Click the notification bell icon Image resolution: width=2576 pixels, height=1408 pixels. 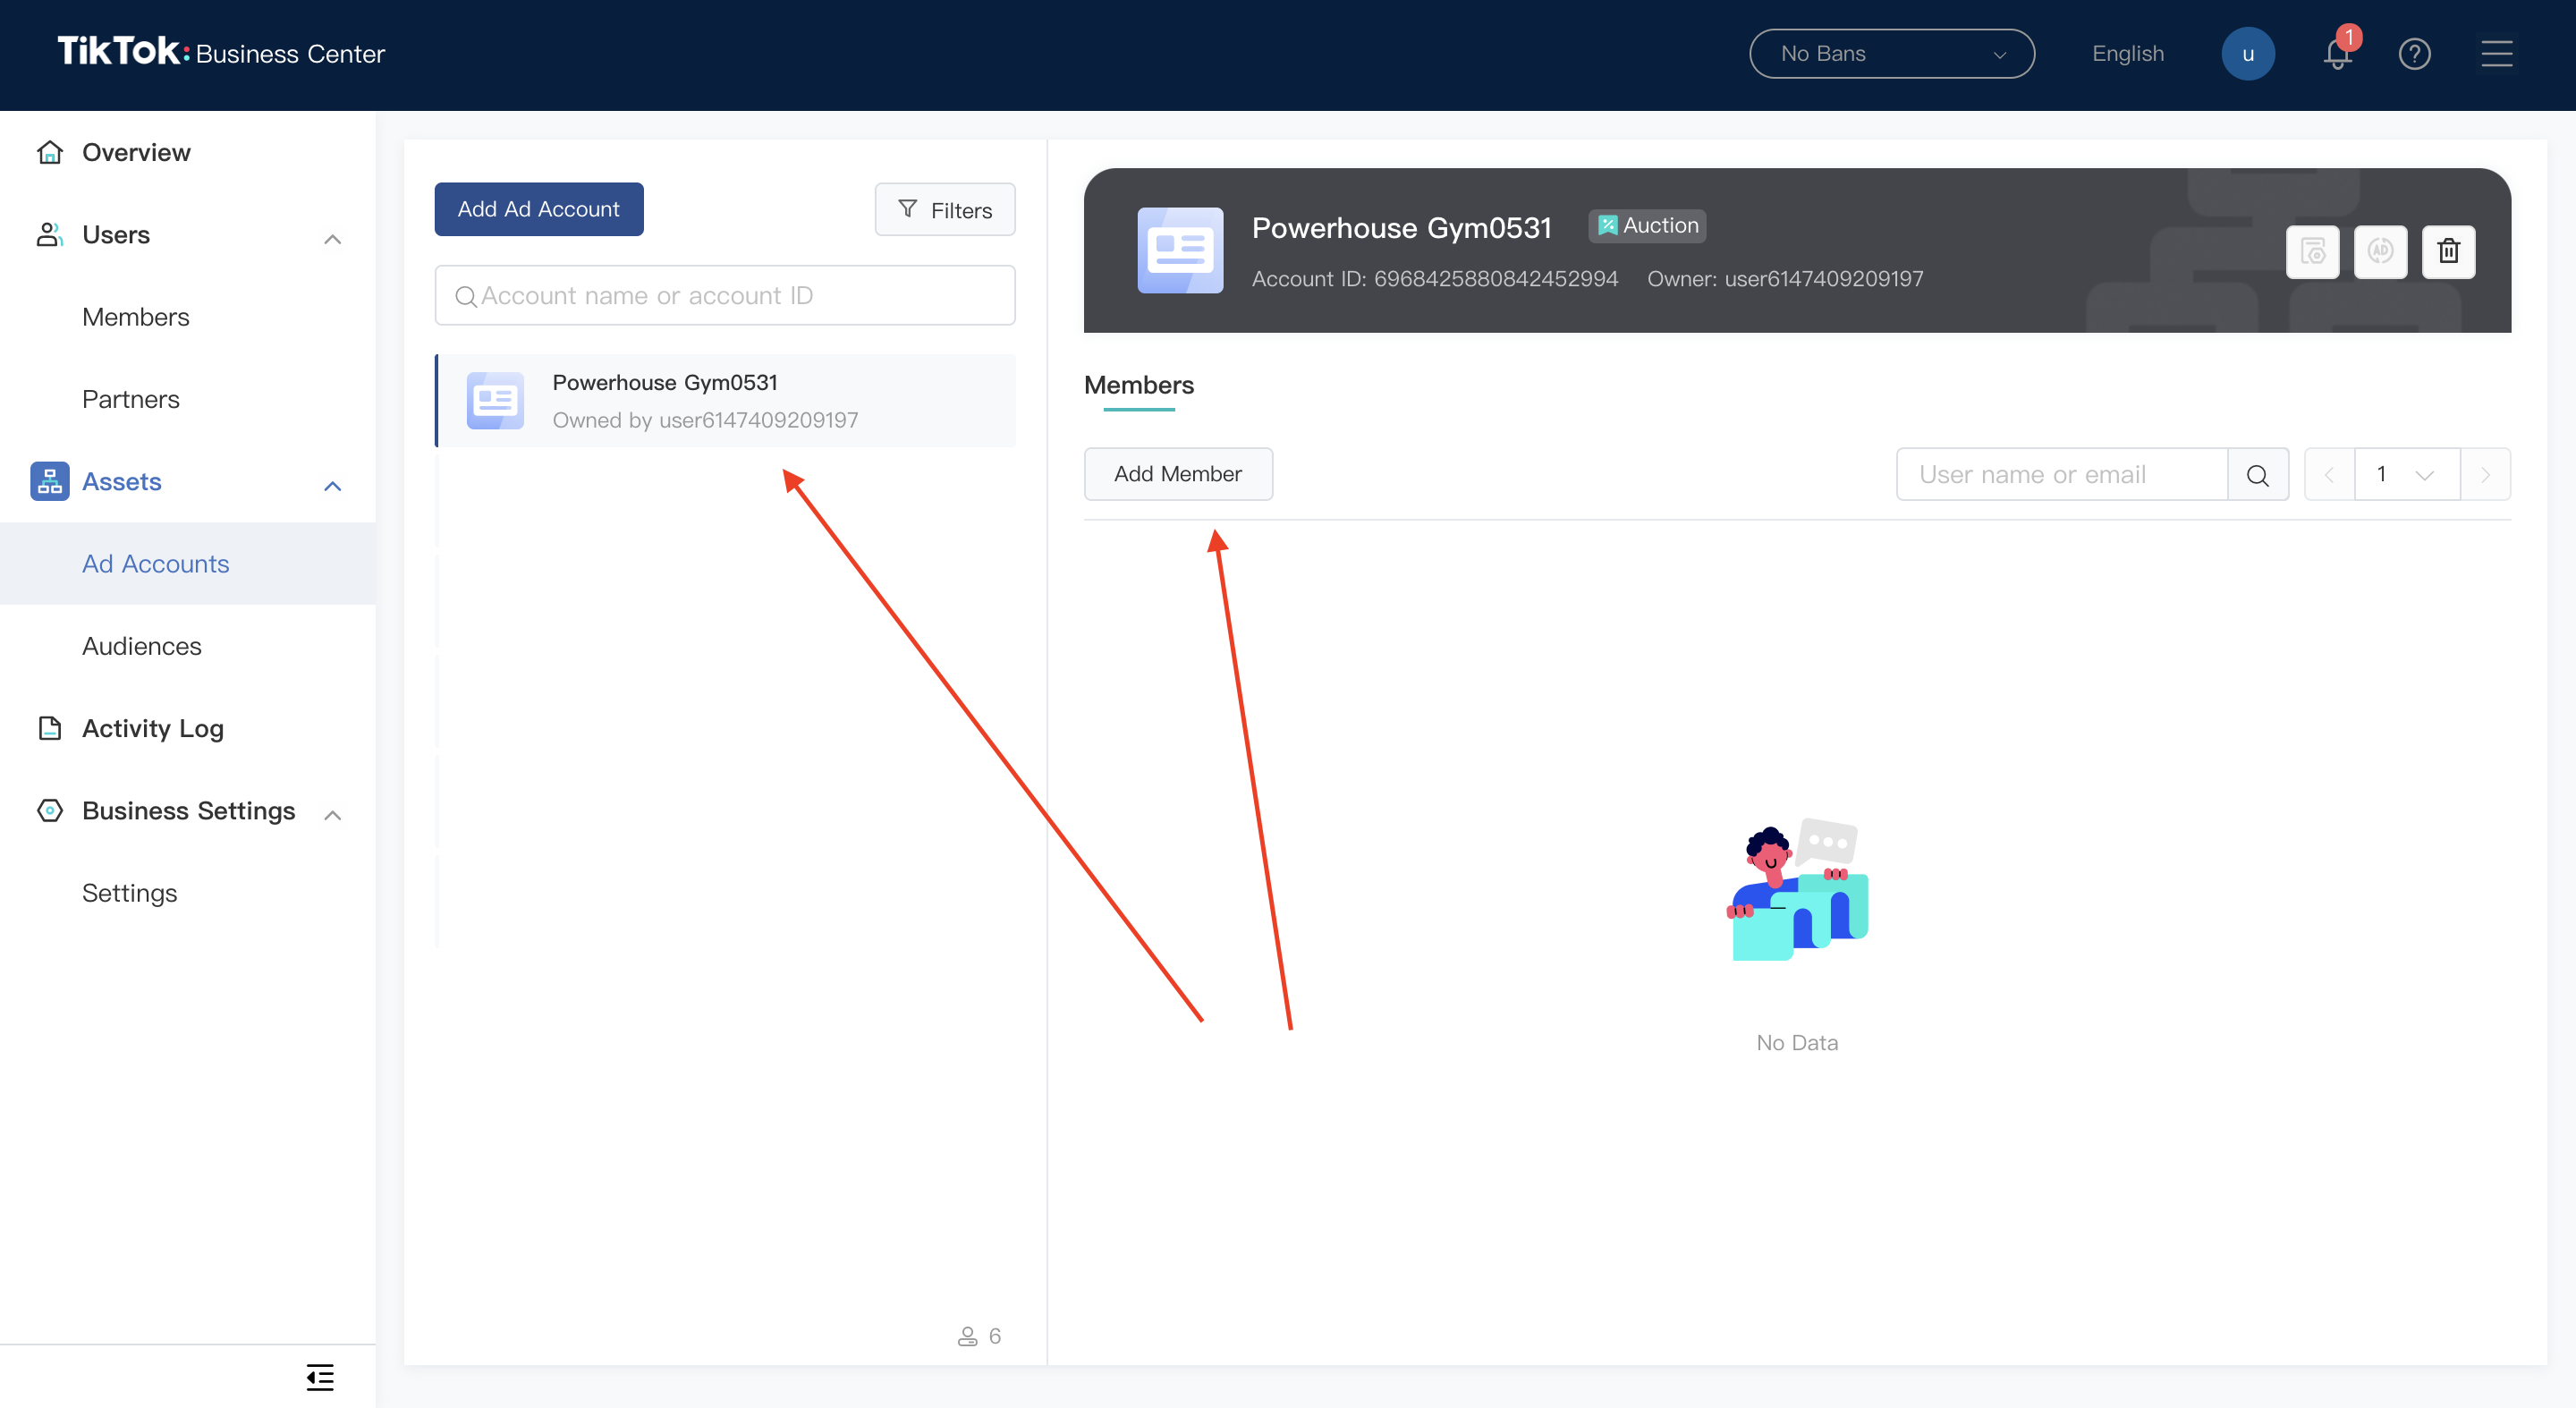2337,54
